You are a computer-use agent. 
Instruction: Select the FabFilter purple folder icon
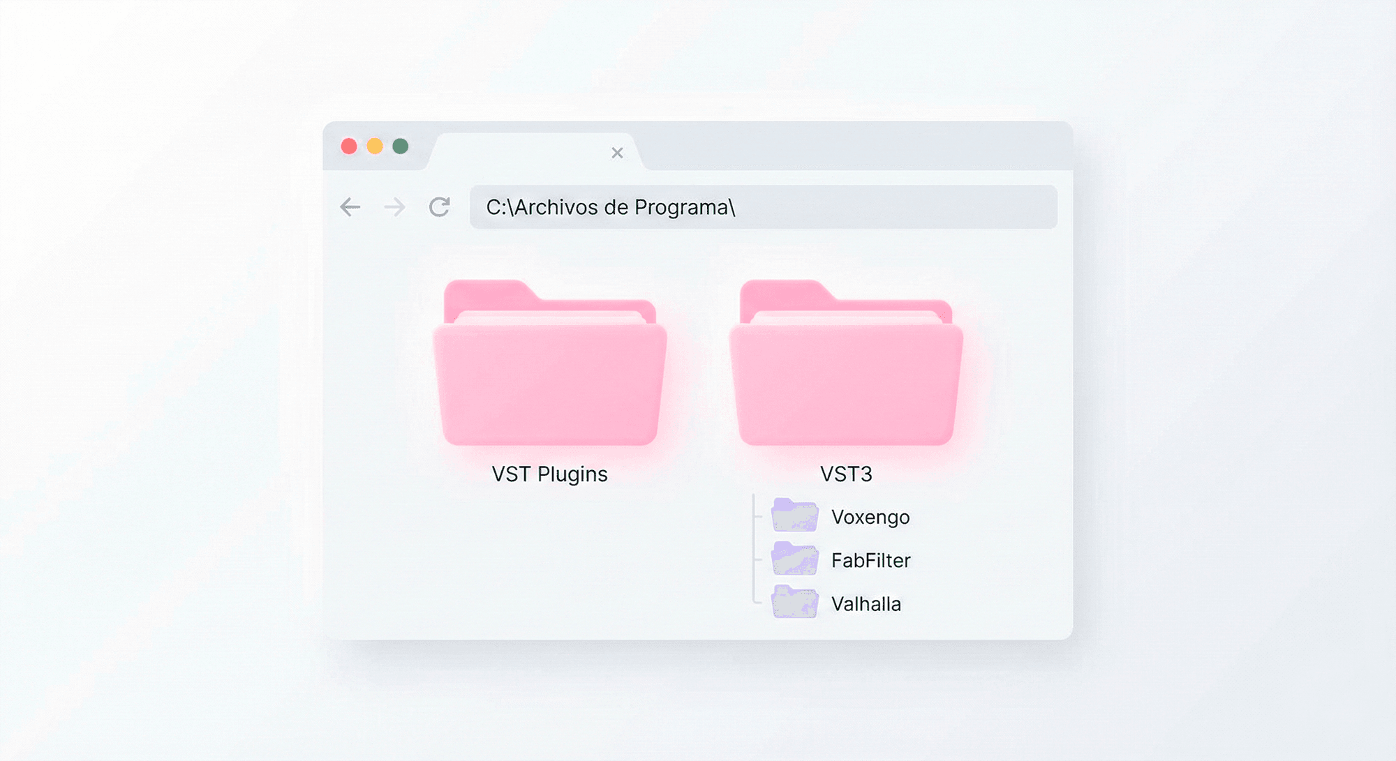pyautogui.click(x=794, y=558)
